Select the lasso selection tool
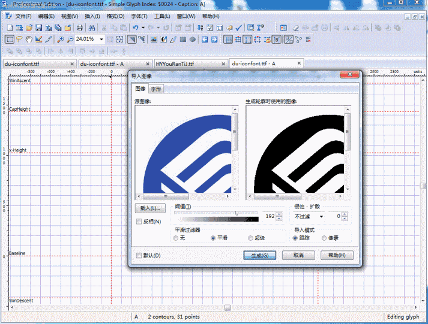428x324 pixels. point(19,40)
